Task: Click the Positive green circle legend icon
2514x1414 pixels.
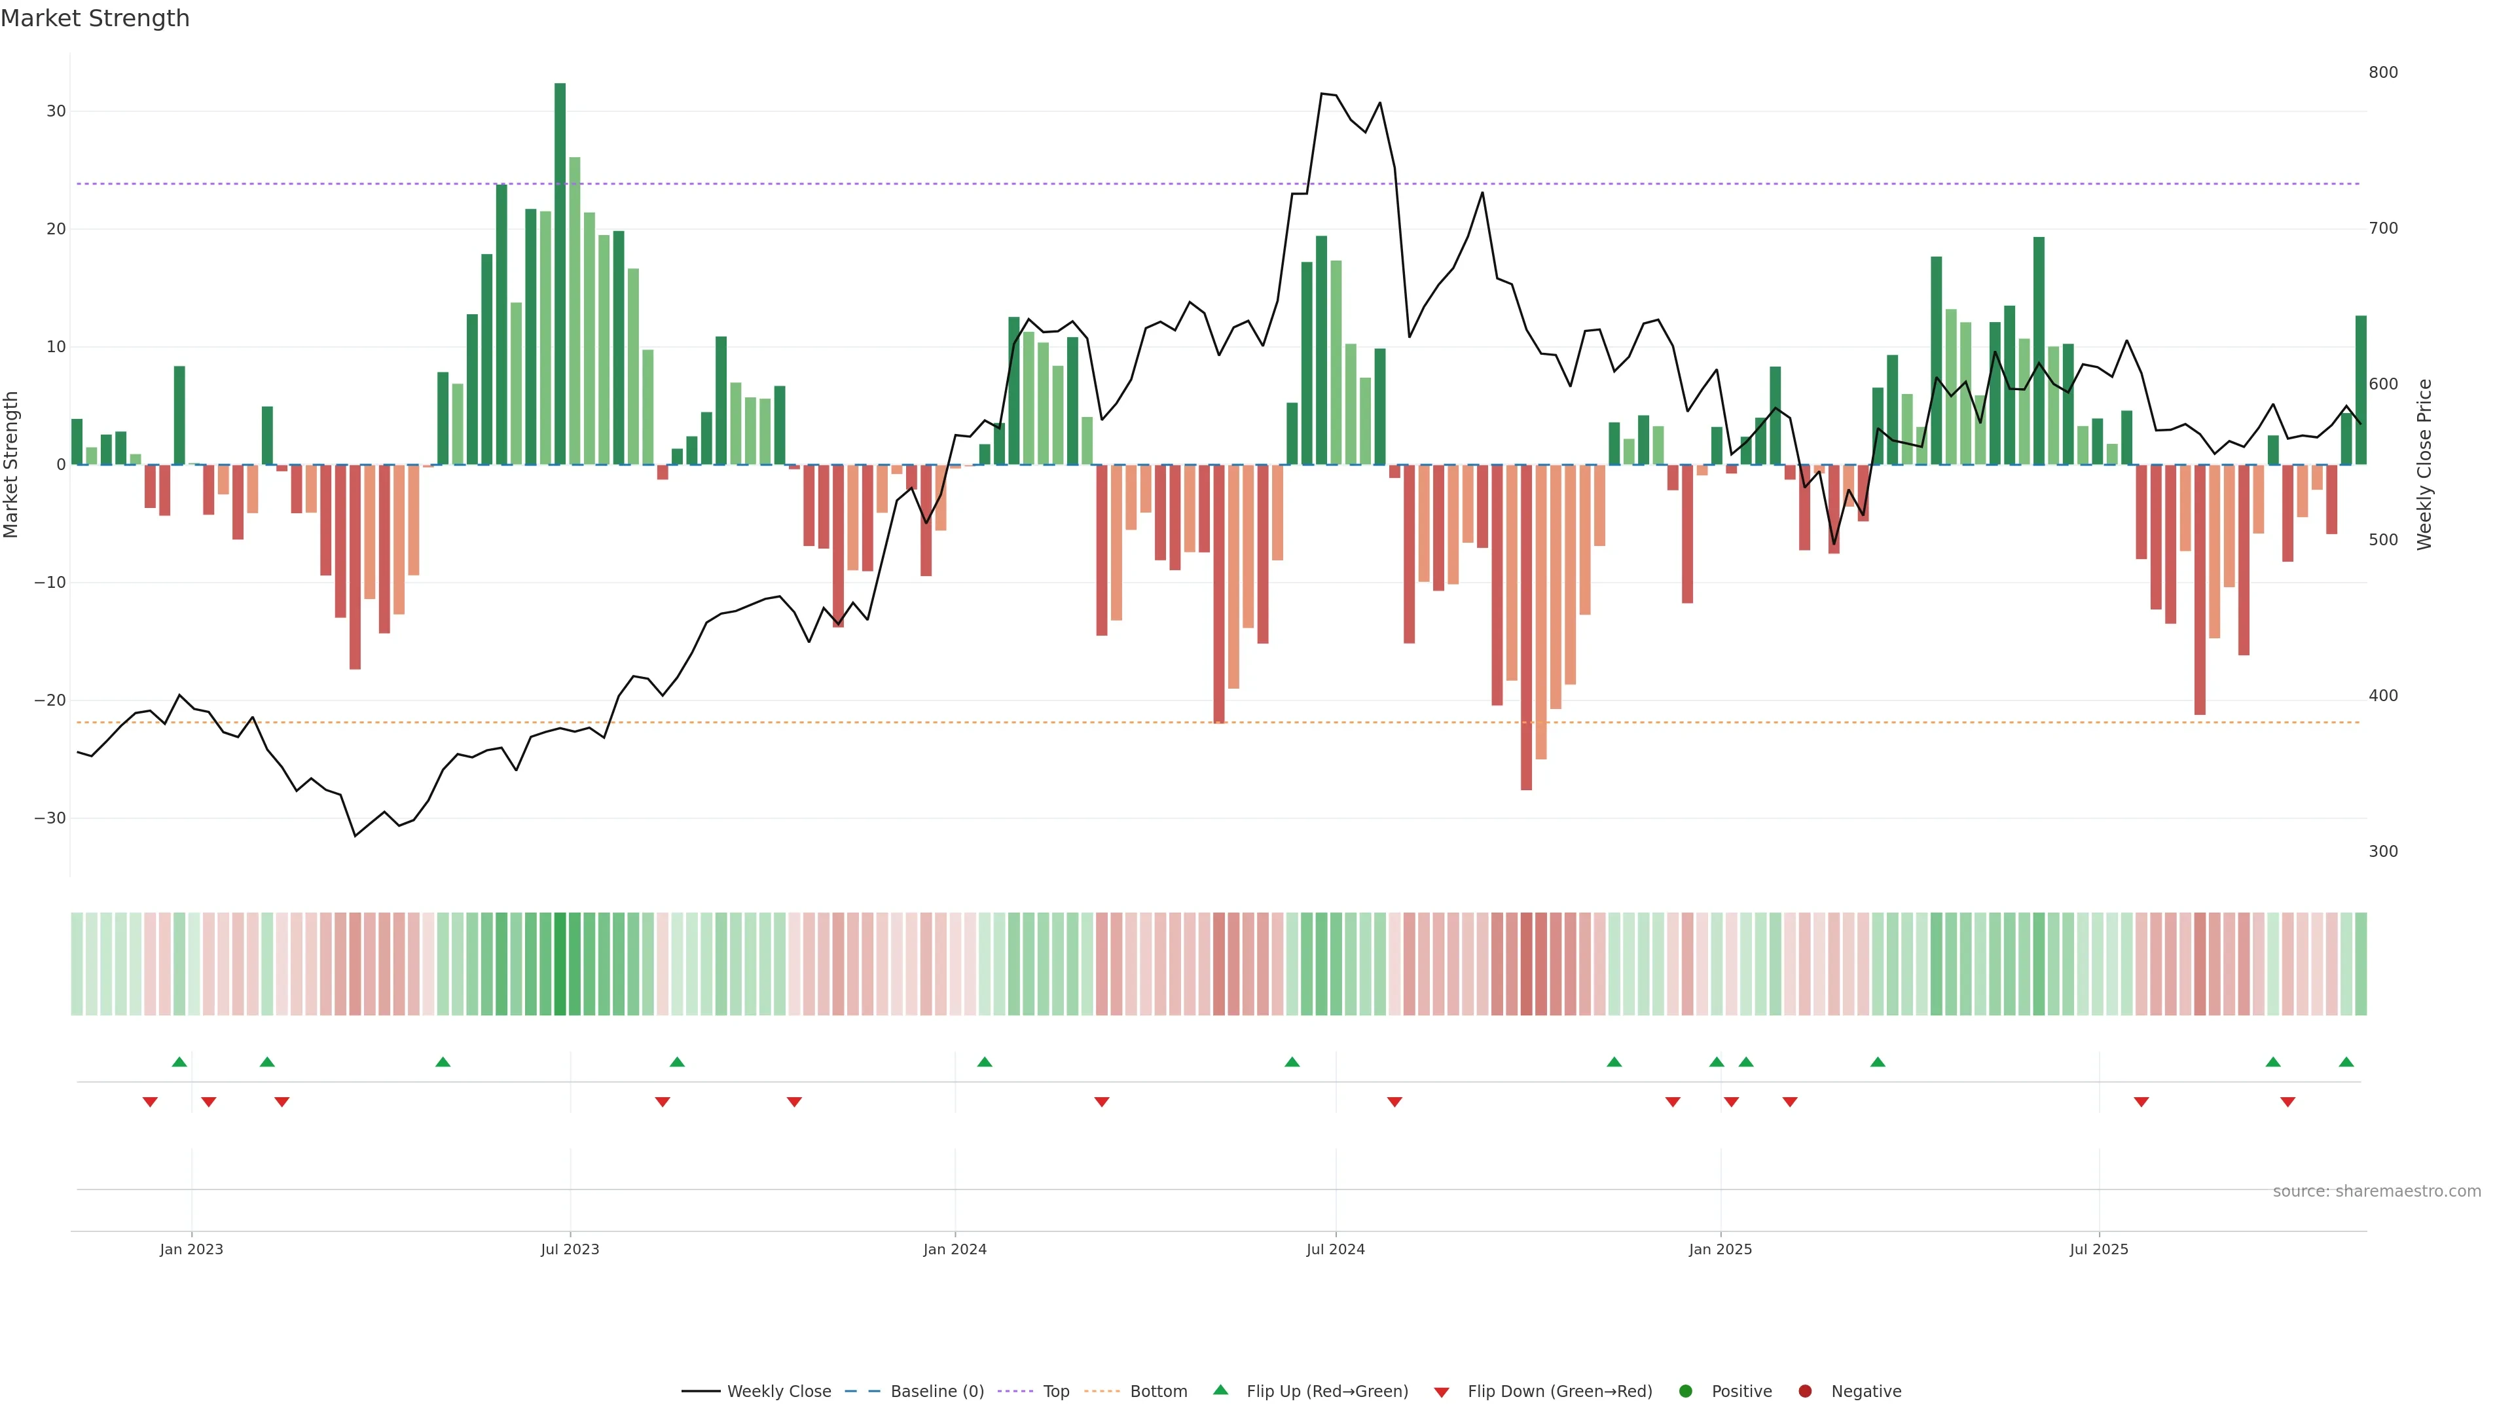Action: (x=1685, y=1392)
